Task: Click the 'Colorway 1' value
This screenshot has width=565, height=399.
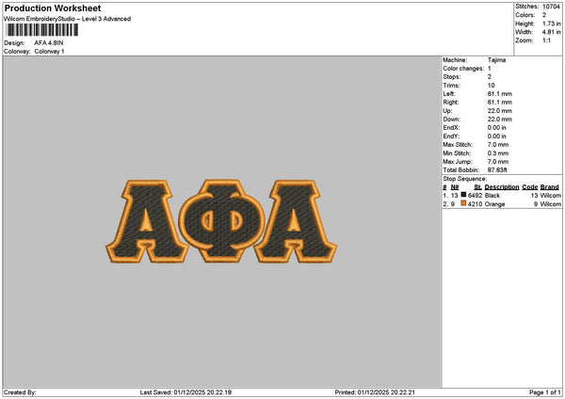Action: point(49,52)
